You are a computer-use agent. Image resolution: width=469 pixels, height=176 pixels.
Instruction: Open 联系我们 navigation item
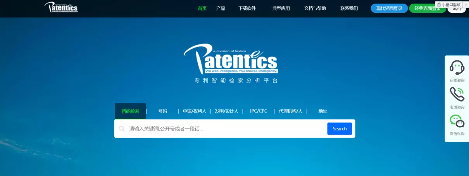coord(349,9)
